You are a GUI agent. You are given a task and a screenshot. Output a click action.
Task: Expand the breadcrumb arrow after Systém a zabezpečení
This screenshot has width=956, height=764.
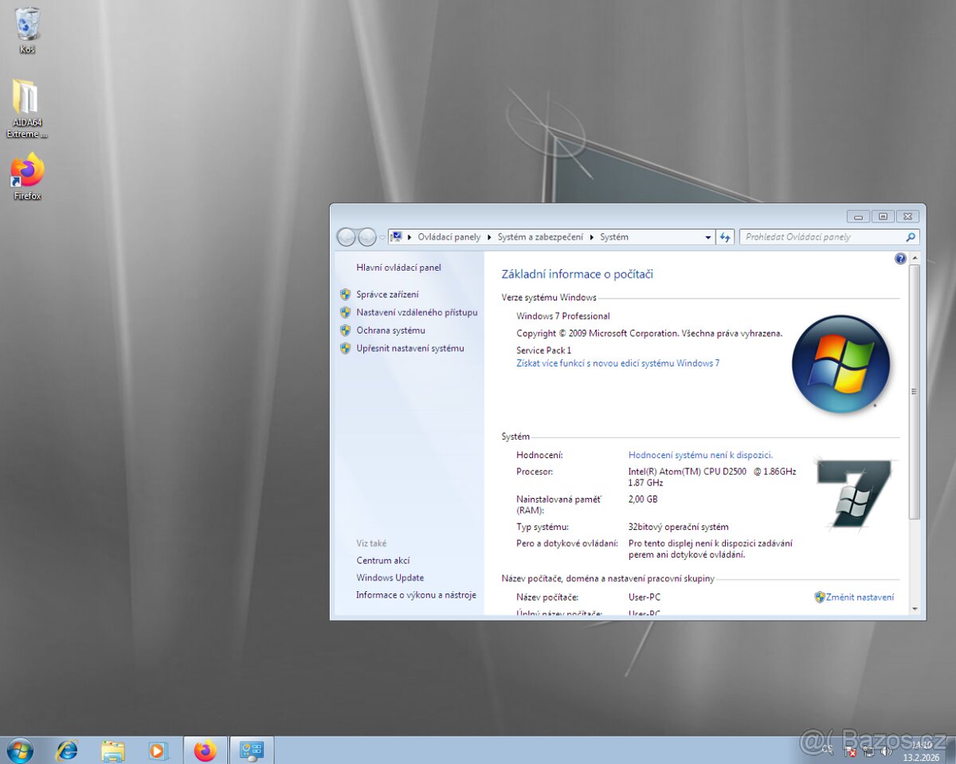point(591,237)
